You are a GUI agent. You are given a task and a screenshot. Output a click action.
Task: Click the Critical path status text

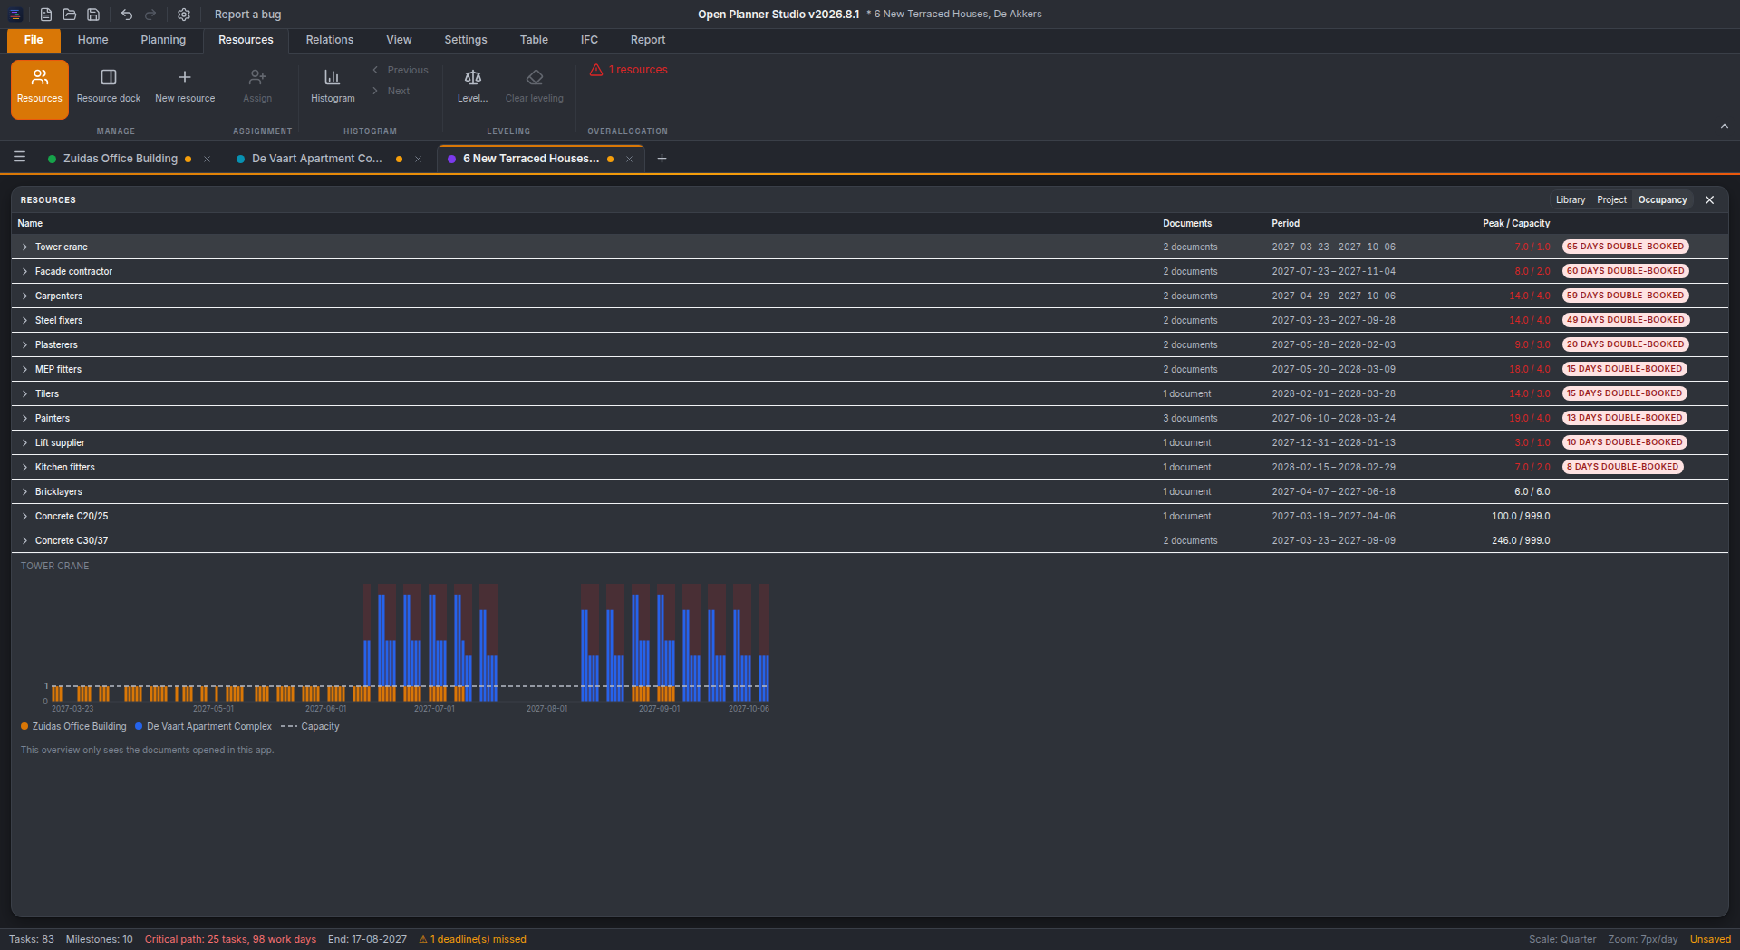coord(230,939)
